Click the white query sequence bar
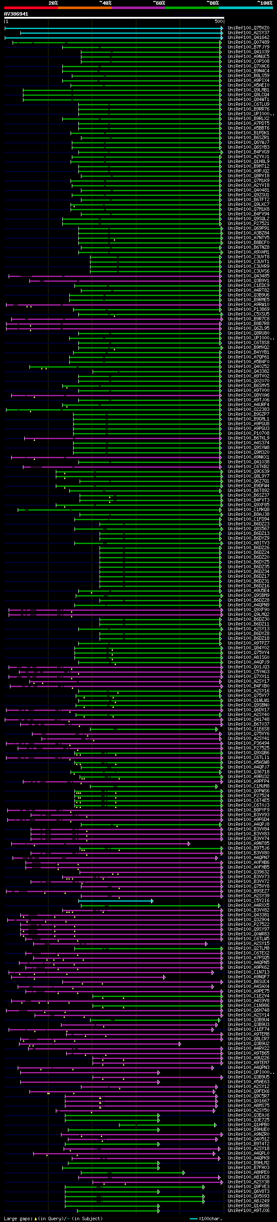Image resolution: width=277 pixels, height=1222 pixels. click(114, 18)
